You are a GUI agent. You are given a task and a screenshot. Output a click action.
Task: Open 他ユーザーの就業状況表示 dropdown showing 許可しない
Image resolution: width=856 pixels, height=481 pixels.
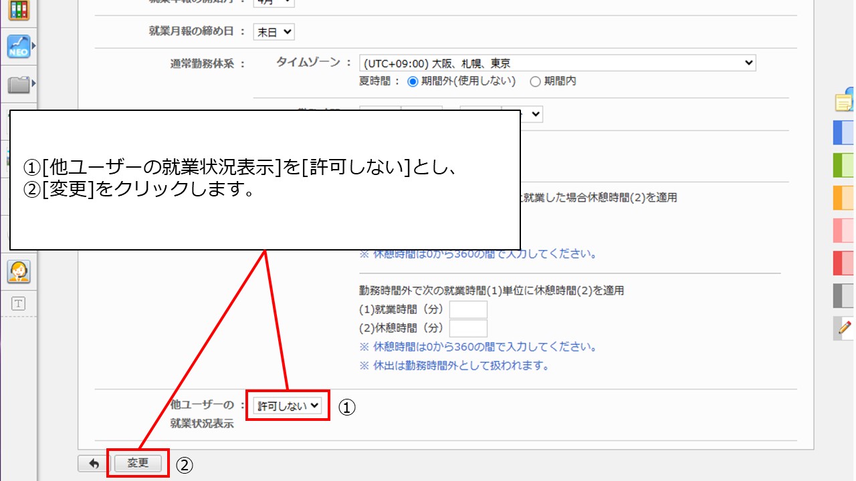tap(288, 405)
